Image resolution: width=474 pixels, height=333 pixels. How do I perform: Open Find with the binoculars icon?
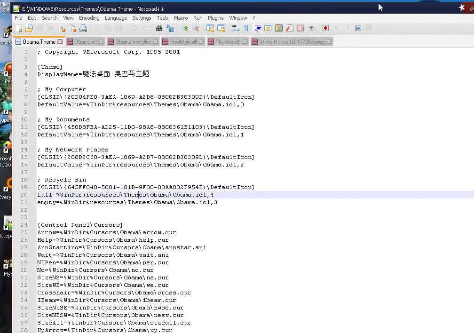pos(159,28)
